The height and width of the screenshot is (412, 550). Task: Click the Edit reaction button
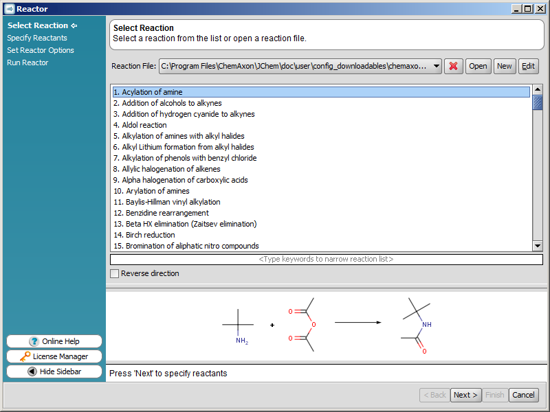coord(528,67)
